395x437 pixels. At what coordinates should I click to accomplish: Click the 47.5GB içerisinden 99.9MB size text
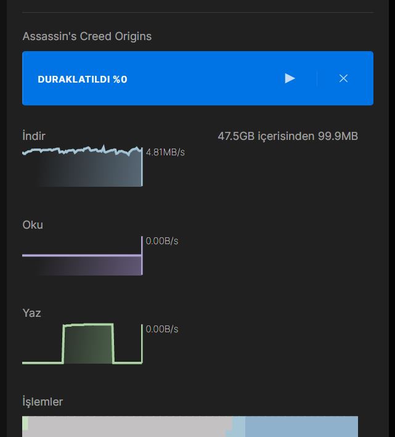(x=288, y=136)
